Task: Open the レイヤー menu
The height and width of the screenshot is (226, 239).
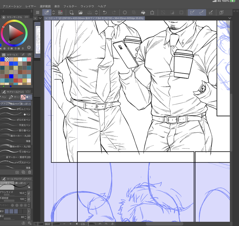Action: pos(31,6)
